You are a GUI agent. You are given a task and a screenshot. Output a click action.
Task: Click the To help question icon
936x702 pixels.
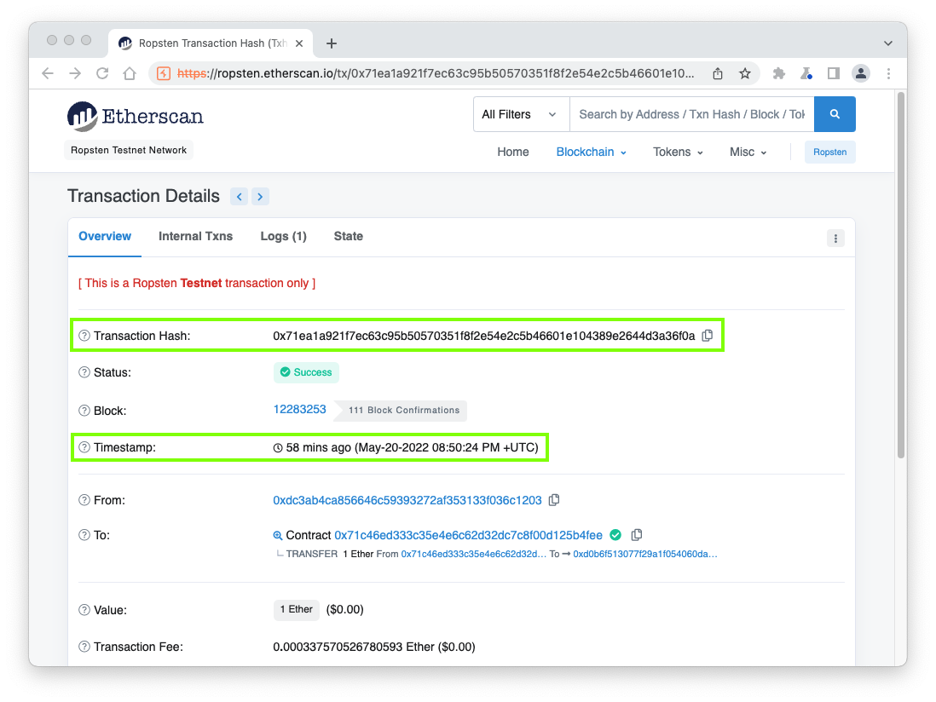84,535
